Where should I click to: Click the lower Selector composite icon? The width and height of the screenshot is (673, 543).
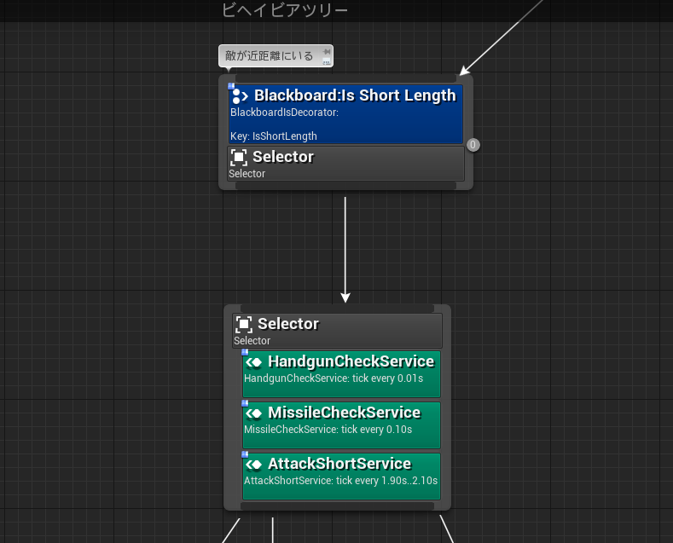coord(244,324)
